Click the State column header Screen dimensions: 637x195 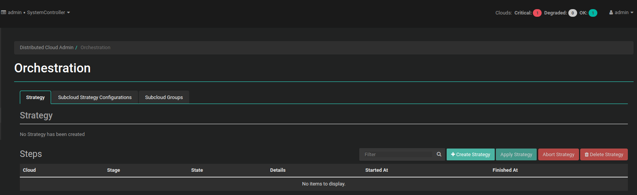coord(197,170)
